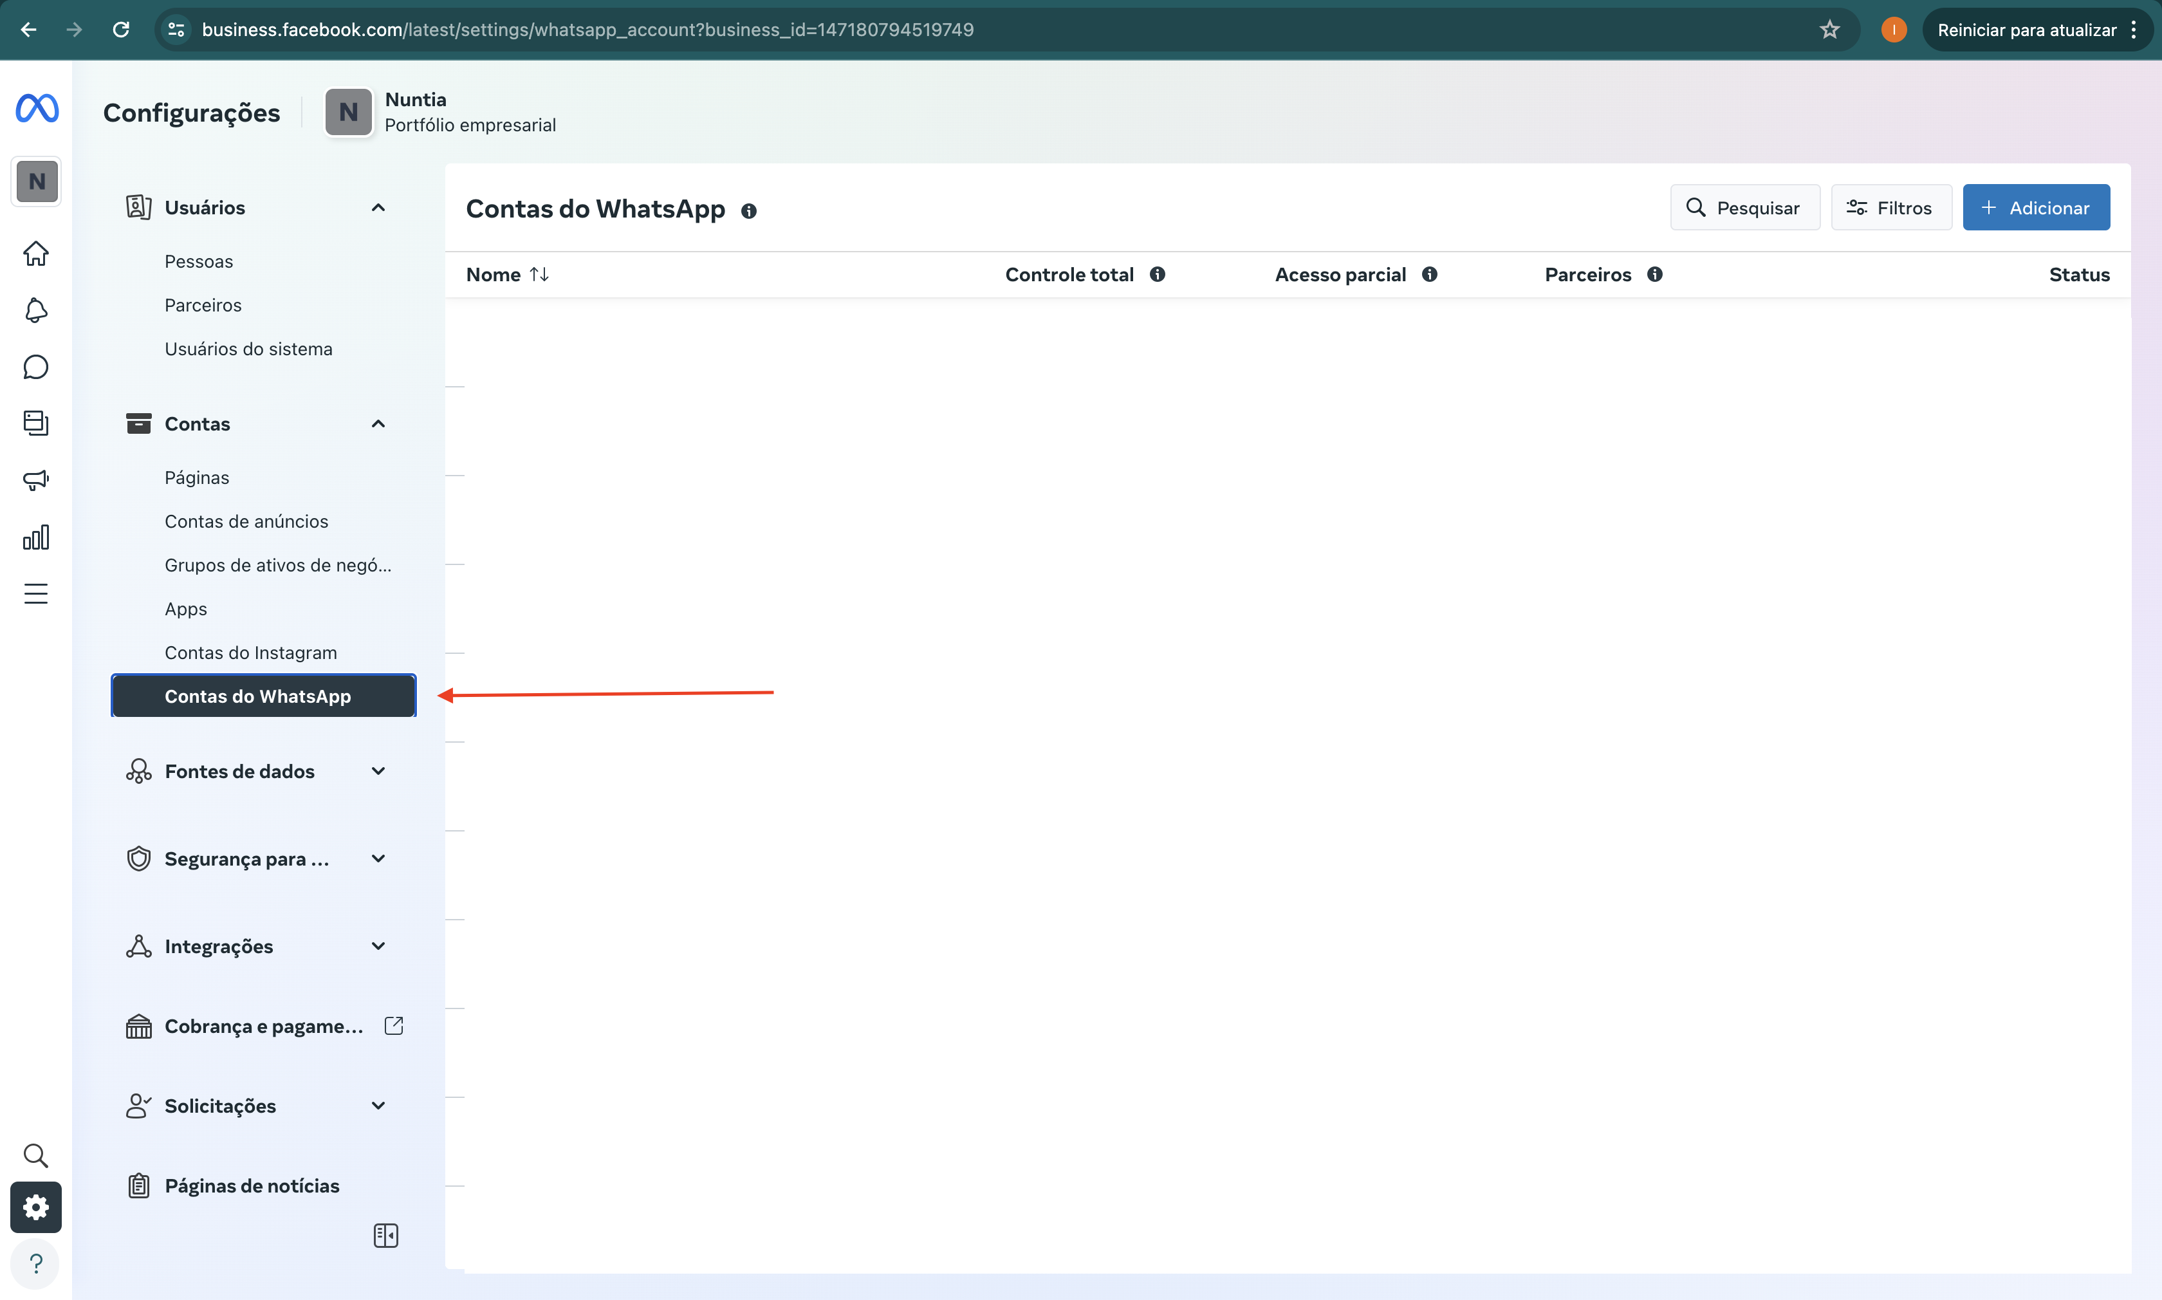Collapse the Usuários section chevron
Viewport: 2162px width, 1300px height.
378,208
